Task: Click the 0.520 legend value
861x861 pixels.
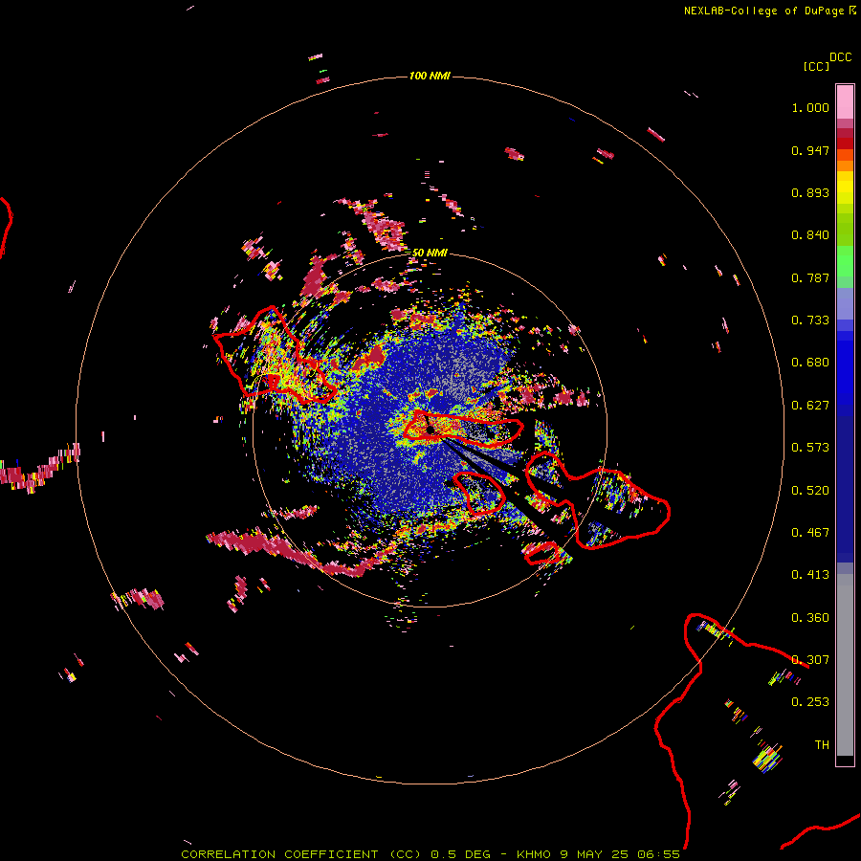Action: coord(810,491)
